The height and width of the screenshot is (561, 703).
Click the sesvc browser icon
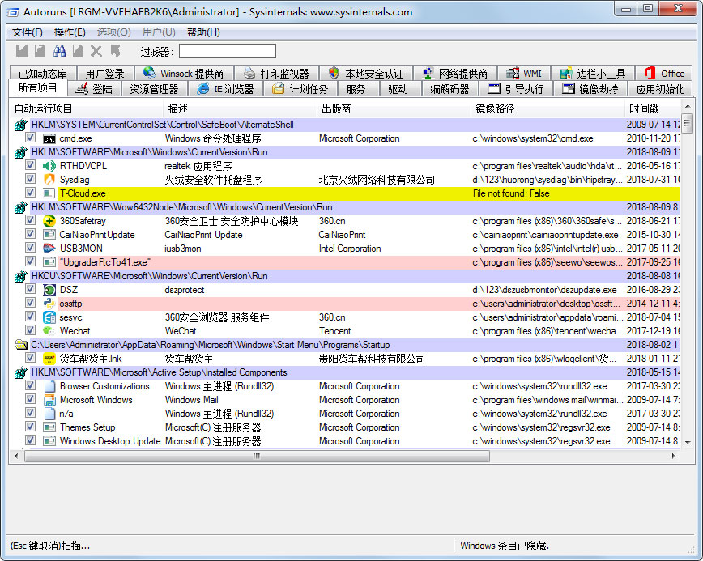pyautogui.click(x=49, y=317)
